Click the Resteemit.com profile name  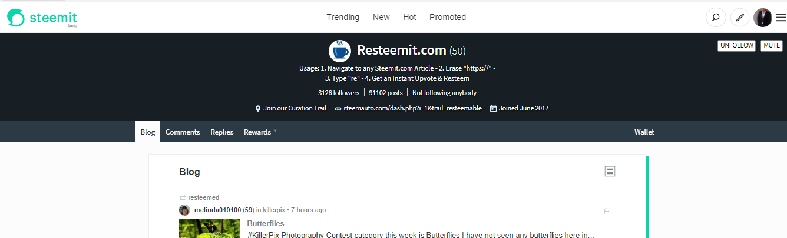[x=402, y=51]
